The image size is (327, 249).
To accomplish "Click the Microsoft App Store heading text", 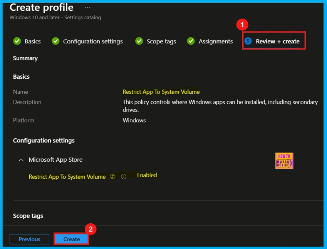I will 55,160.
